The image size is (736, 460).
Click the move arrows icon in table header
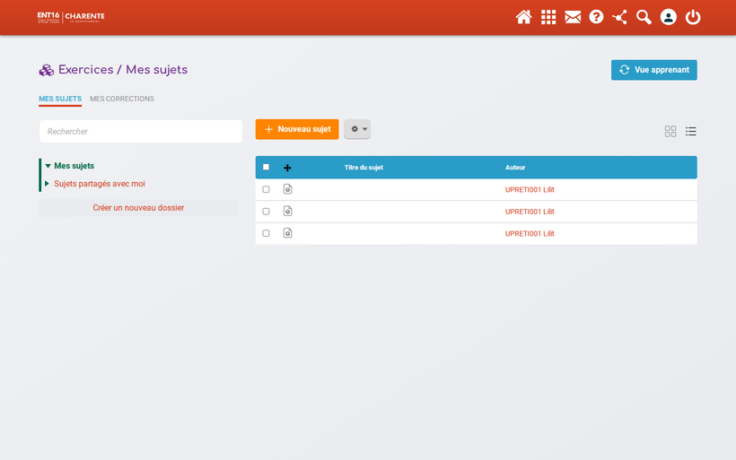tap(287, 168)
